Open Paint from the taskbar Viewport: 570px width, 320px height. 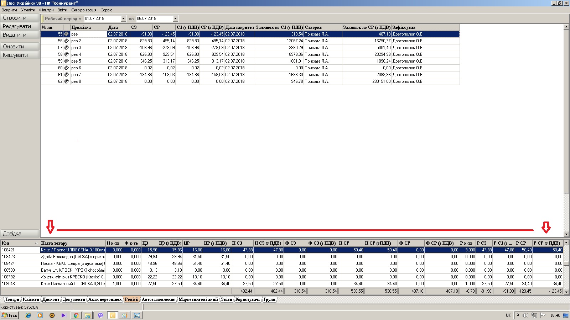tap(124, 315)
